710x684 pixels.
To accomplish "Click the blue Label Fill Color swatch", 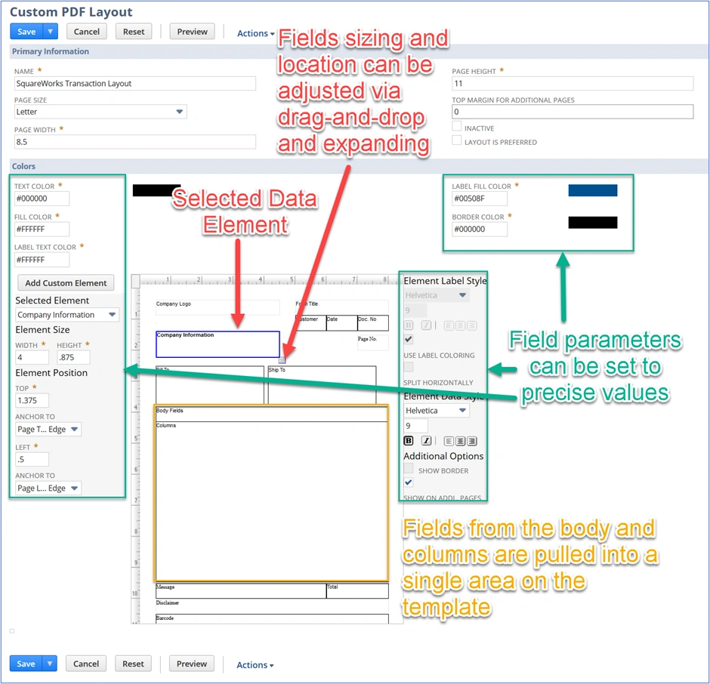I will click(592, 191).
